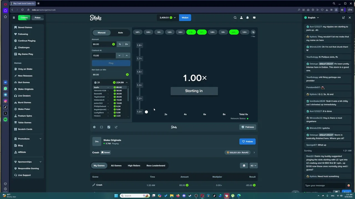Halve the bet amount

120,44
